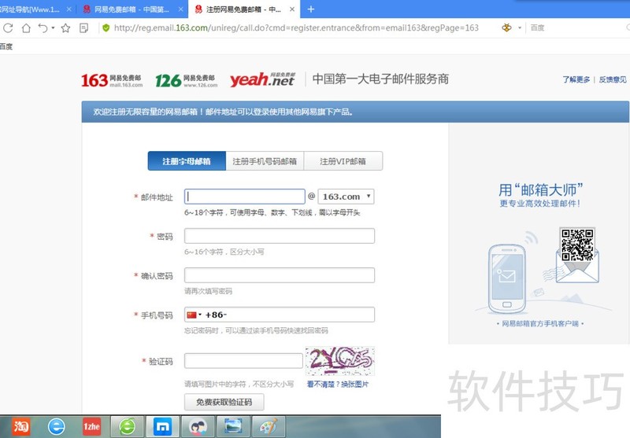Open the 百度 bookmark
The height and width of the screenshot is (438, 630).
point(6,46)
